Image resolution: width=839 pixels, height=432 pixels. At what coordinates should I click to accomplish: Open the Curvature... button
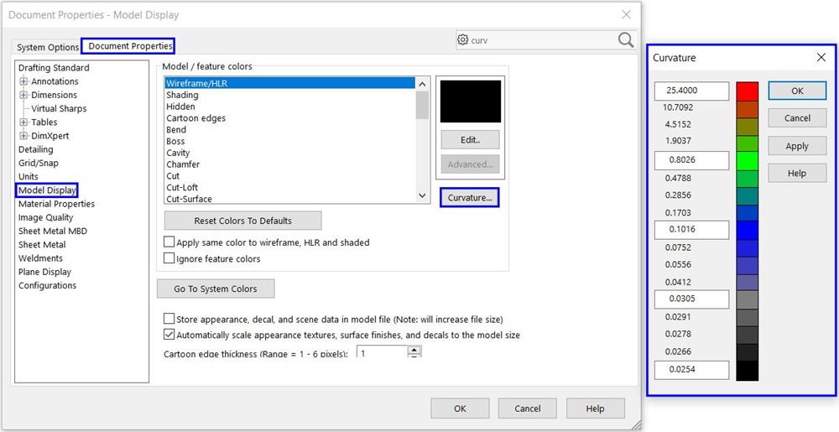pyautogui.click(x=469, y=198)
